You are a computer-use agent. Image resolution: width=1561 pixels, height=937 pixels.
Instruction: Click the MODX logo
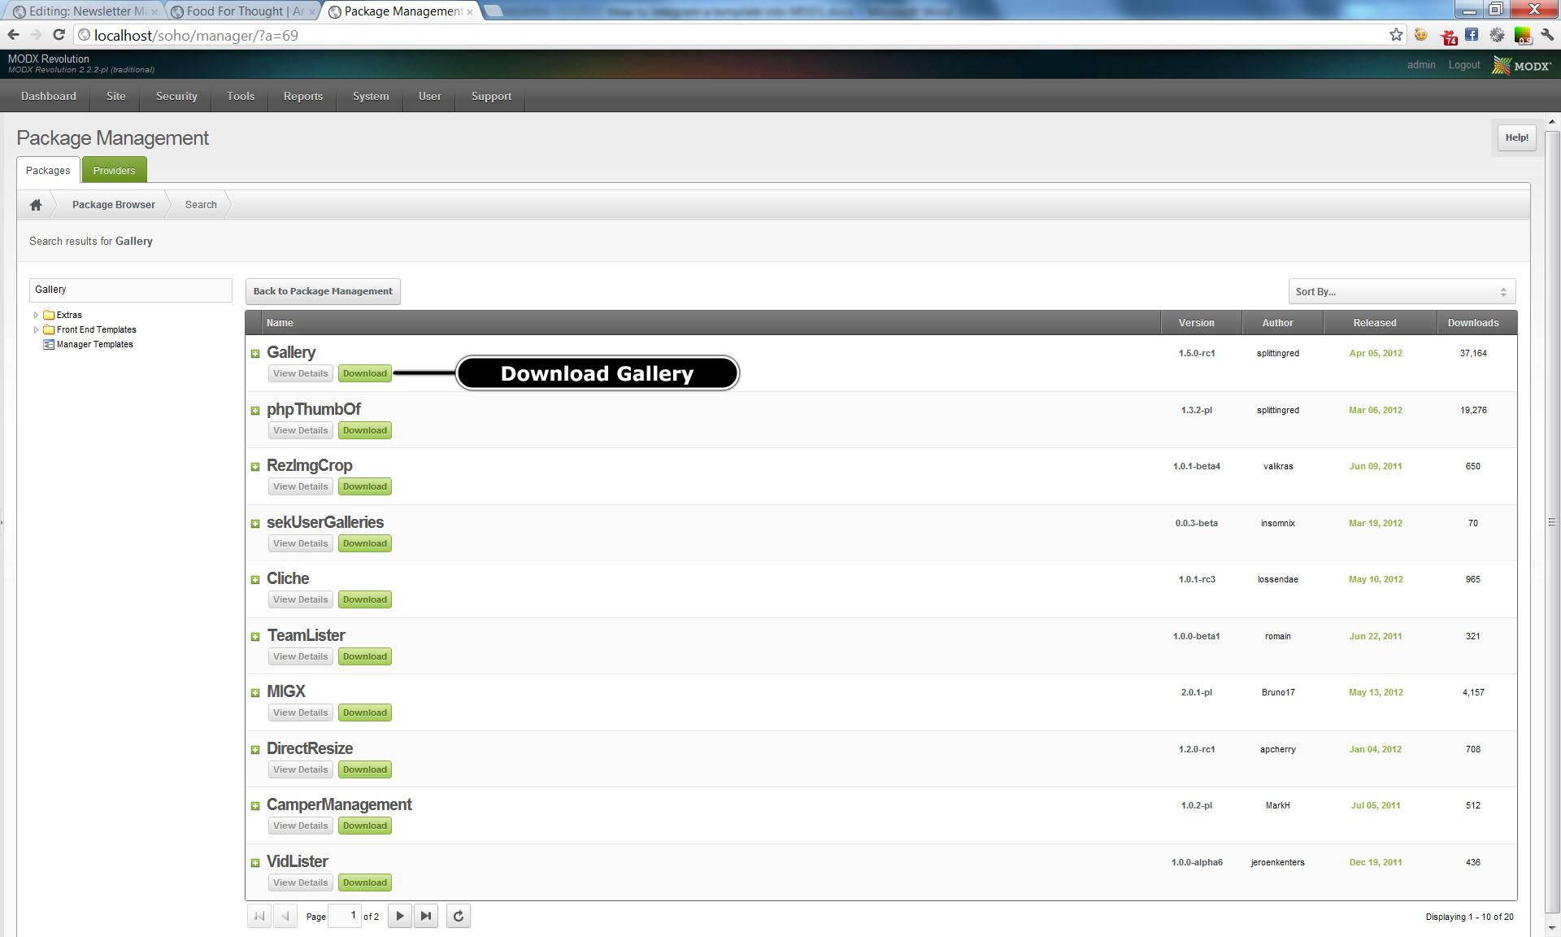[x=1522, y=66]
